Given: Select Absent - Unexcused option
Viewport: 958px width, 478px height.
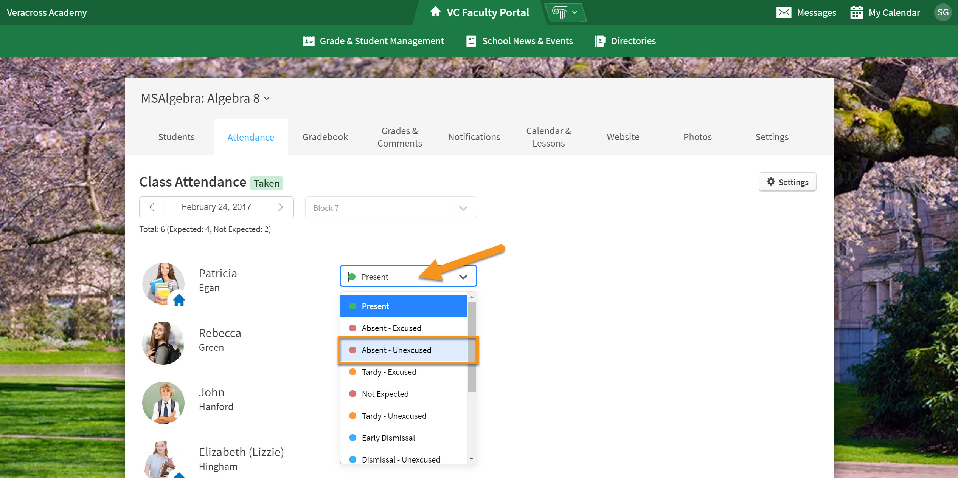Looking at the screenshot, I should click(x=396, y=350).
